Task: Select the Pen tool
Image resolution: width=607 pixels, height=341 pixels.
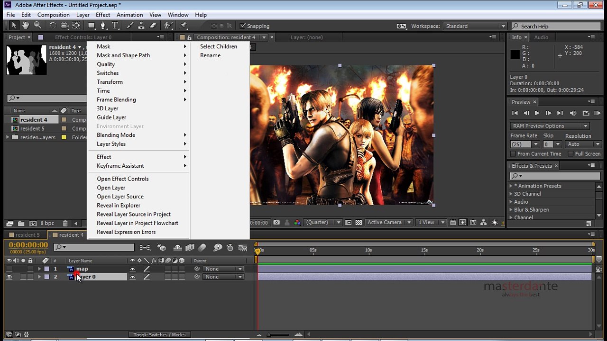Action: point(103,26)
